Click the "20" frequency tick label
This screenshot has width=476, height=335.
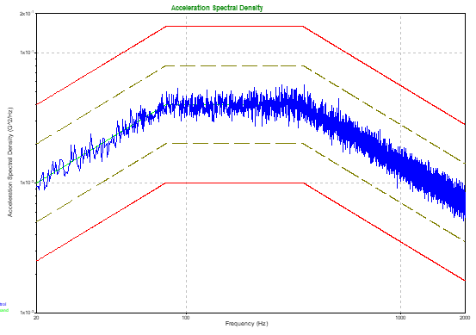(x=36, y=318)
